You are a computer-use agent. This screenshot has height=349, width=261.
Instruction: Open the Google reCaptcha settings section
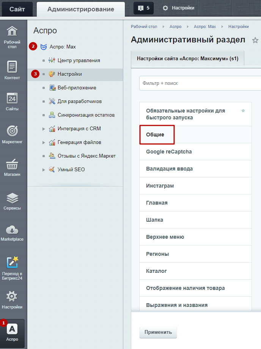click(195, 152)
